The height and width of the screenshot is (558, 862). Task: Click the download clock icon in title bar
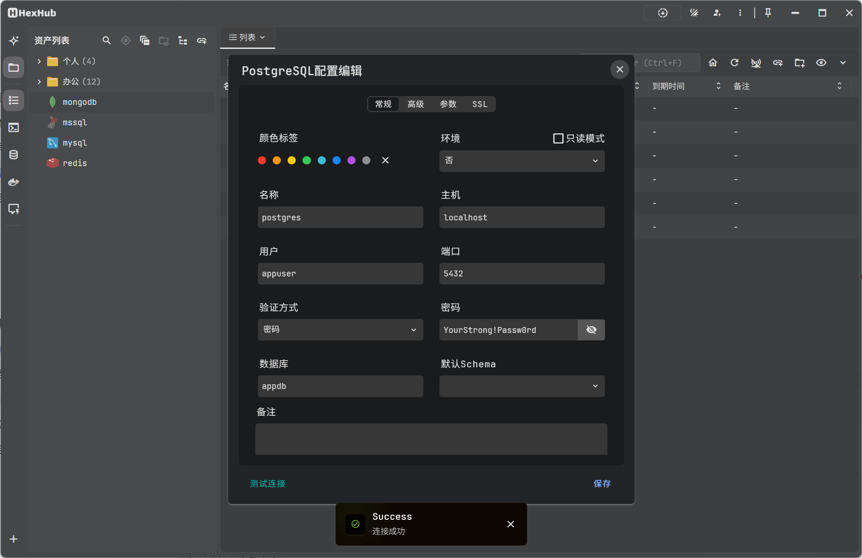pos(663,13)
